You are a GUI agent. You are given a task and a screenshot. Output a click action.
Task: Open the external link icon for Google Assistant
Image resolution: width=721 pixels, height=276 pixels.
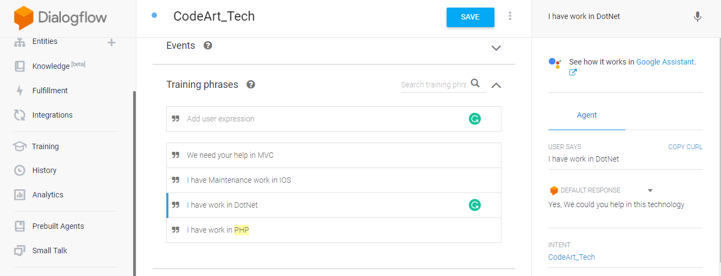(x=573, y=73)
